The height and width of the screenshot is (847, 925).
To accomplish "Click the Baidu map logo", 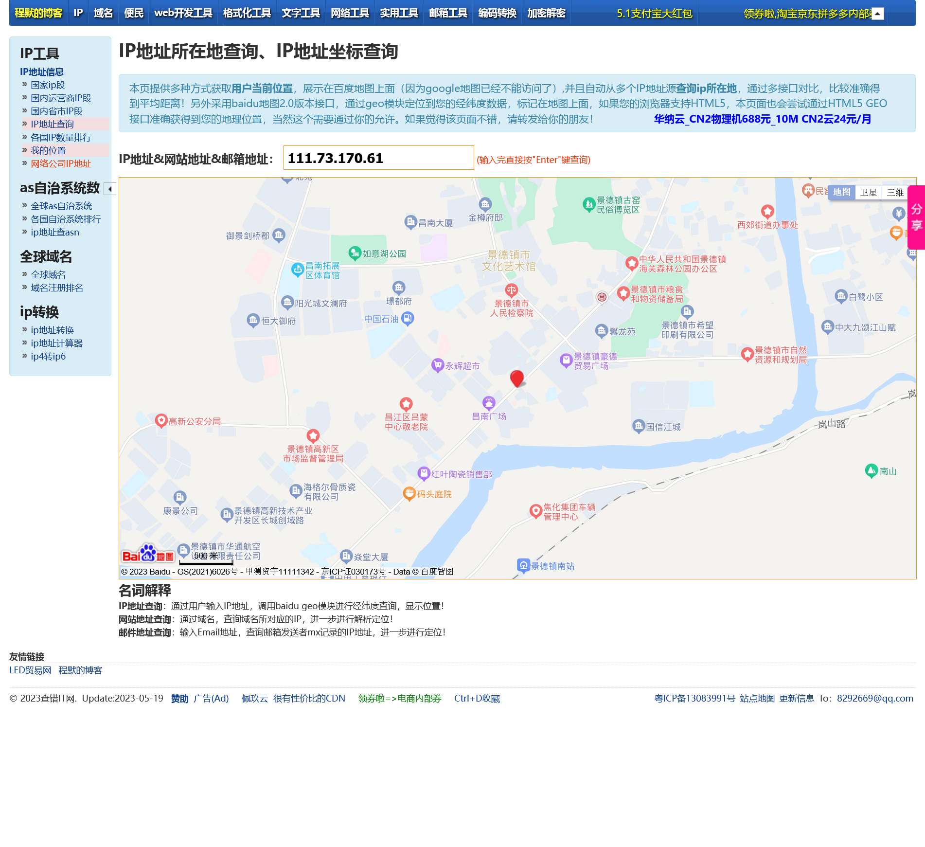I will 148,555.
